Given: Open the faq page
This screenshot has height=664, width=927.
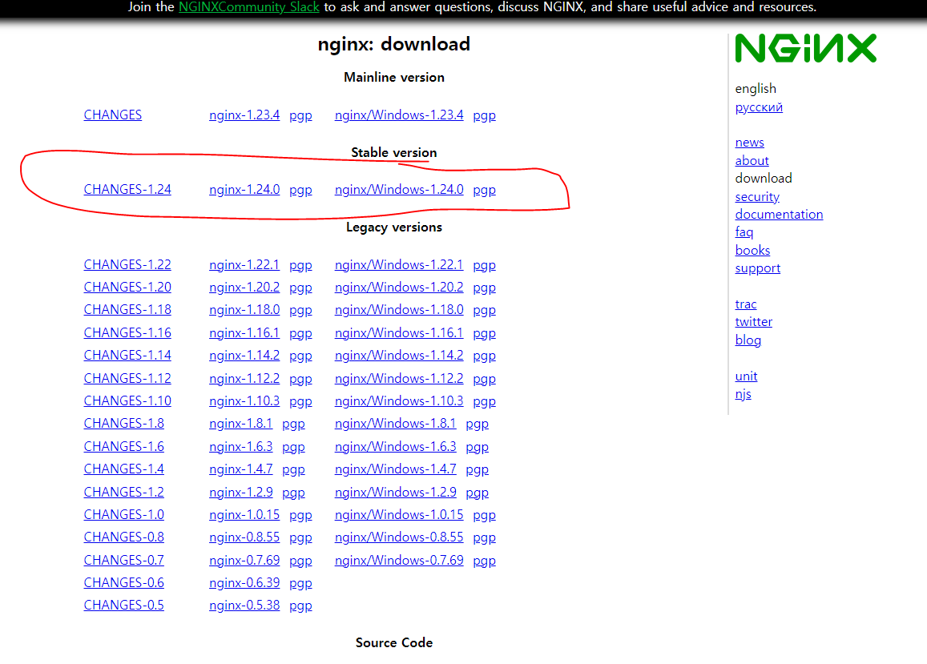Looking at the screenshot, I should coord(744,231).
